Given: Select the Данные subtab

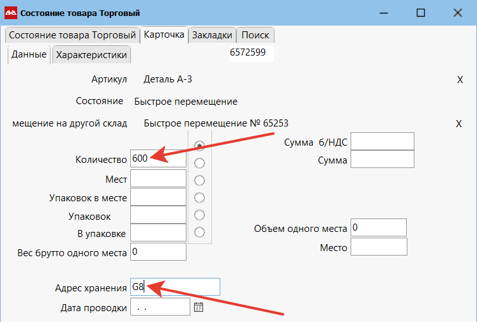Looking at the screenshot, I should [x=29, y=55].
